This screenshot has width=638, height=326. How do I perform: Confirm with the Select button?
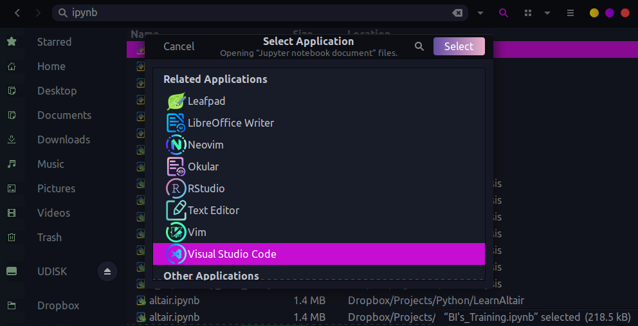tap(459, 46)
